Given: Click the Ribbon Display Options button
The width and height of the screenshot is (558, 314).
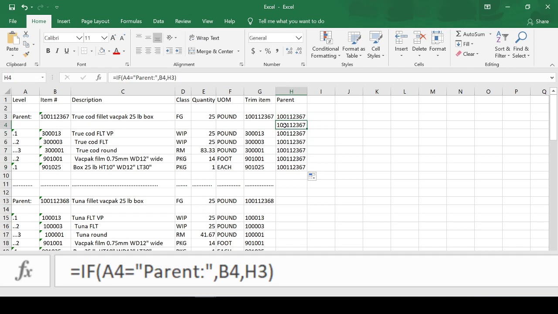Looking at the screenshot, I should tap(487, 7).
